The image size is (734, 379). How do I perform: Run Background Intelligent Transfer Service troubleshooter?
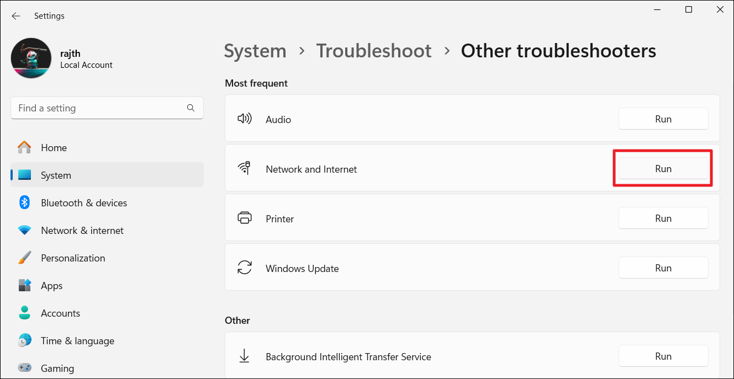click(x=663, y=356)
